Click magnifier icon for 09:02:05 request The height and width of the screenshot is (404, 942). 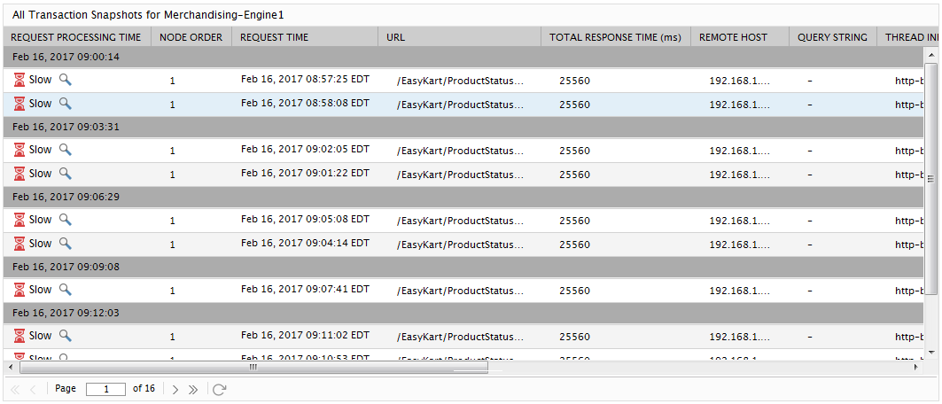point(66,150)
